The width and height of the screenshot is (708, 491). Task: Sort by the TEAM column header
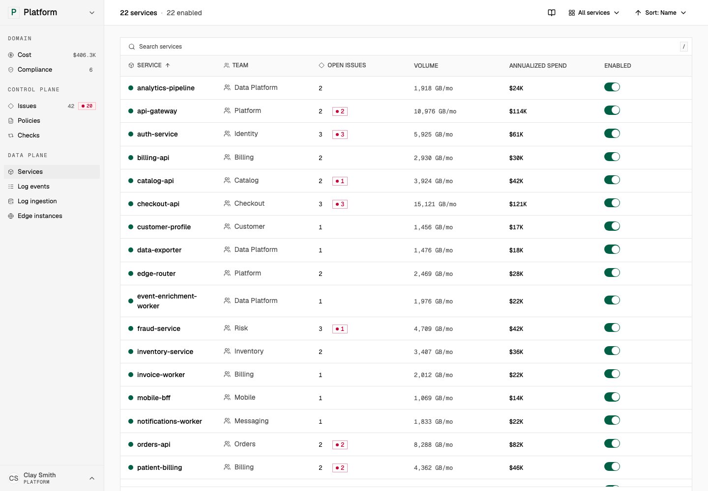[236, 65]
